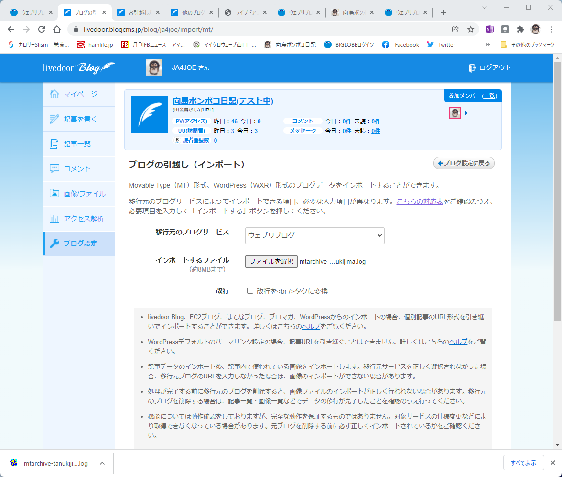The height and width of the screenshot is (477, 562).
Task: Click the アクセス解析 bar chart icon
Action: point(54,218)
